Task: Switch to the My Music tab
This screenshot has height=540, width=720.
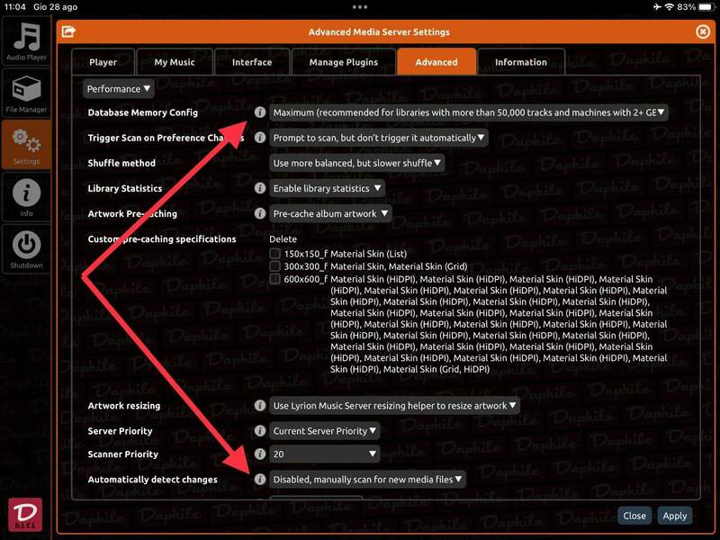Action: point(175,62)
